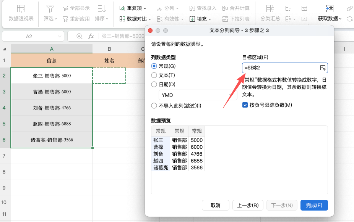Click the link icon above refresh
The height and width of the screenshot is (222, 354).
[350, 8]
